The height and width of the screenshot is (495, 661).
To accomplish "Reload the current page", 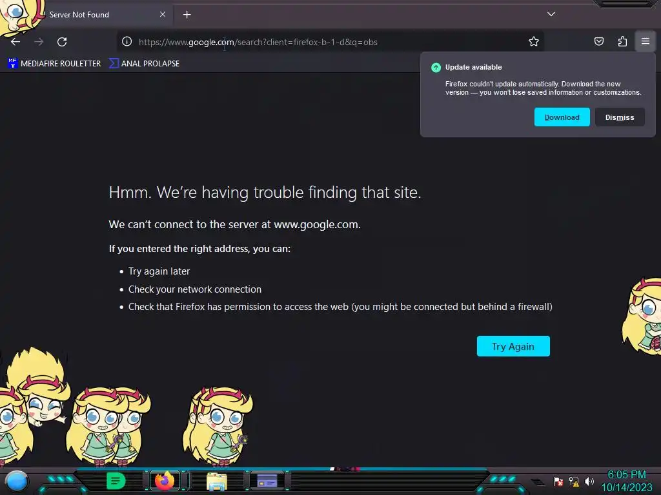I will (x=62, y=42).
